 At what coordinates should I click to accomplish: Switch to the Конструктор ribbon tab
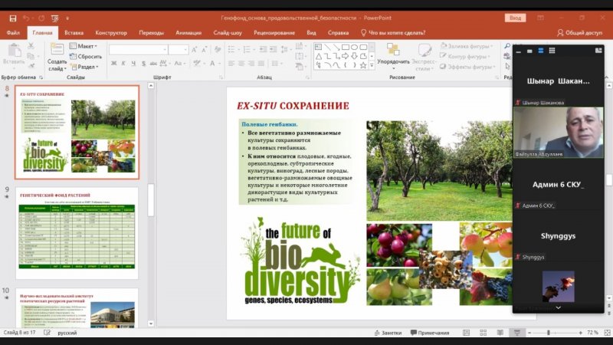(111, 33)
